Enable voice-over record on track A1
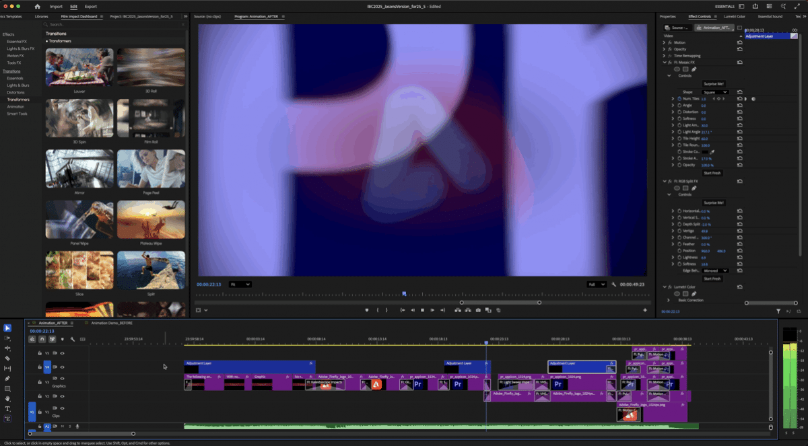This screenshot has height=446, width=808. (77, 426)
